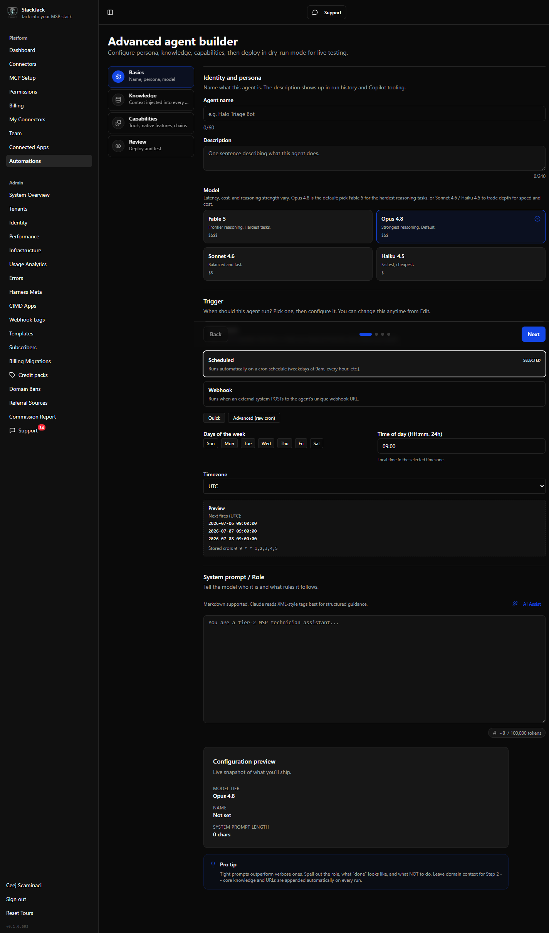This screenshot has width=549, height=933.
Task: Select the Fable 5 model card
Action: [288, 226]
